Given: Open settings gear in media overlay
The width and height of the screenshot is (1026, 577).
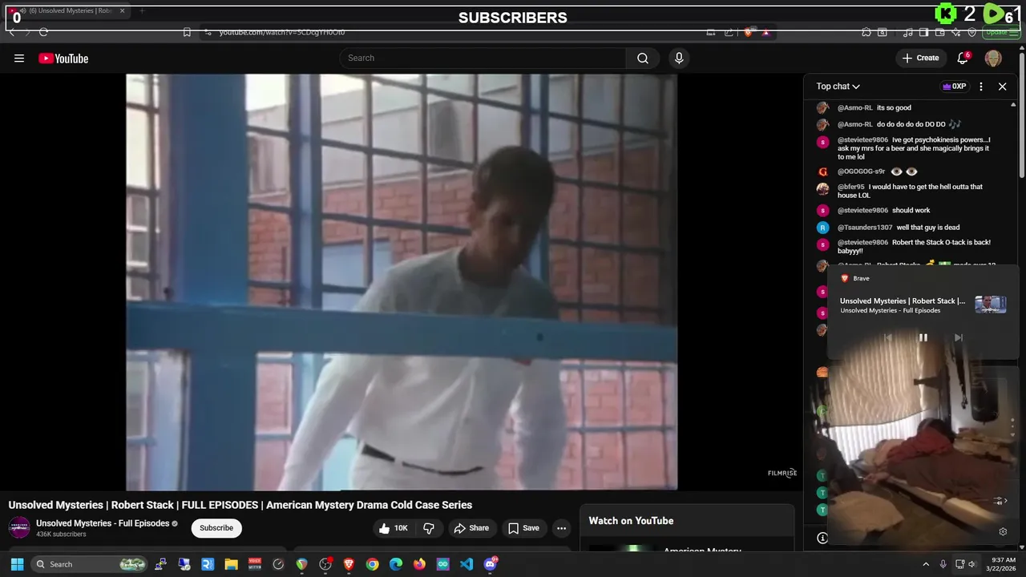Looking at the screenshot, I should point(1003,531).
